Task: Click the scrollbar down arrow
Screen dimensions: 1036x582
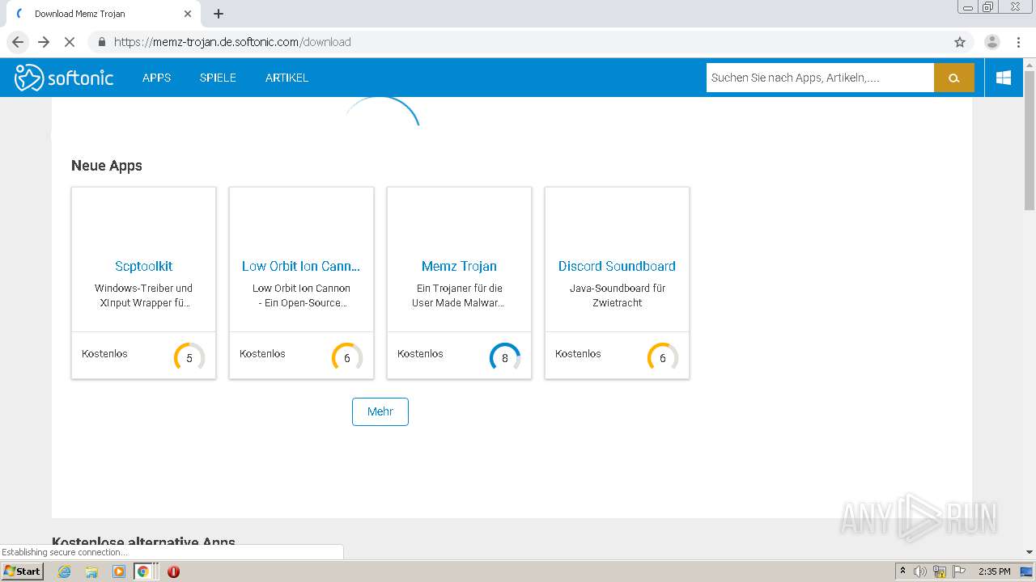Action: tap(1030, 552)
